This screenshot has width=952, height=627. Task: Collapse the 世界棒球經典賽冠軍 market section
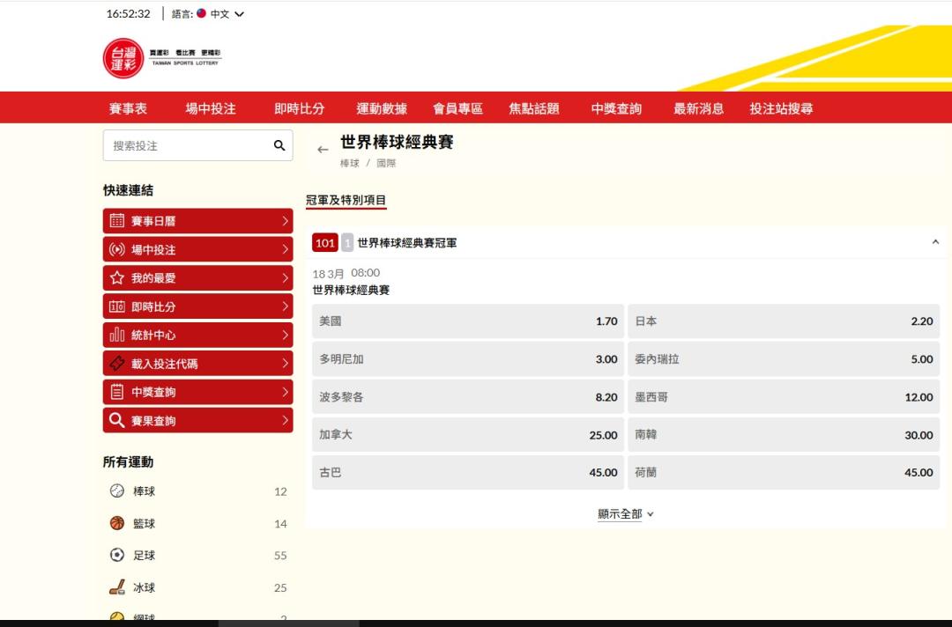tap(935, 242)
